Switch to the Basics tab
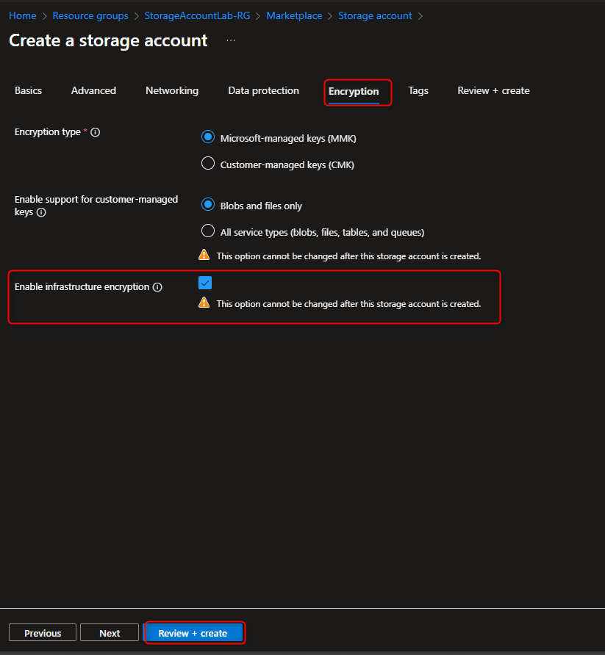This screenshot has width=605, height=655. pyautogui.click(x=28, y=90)
